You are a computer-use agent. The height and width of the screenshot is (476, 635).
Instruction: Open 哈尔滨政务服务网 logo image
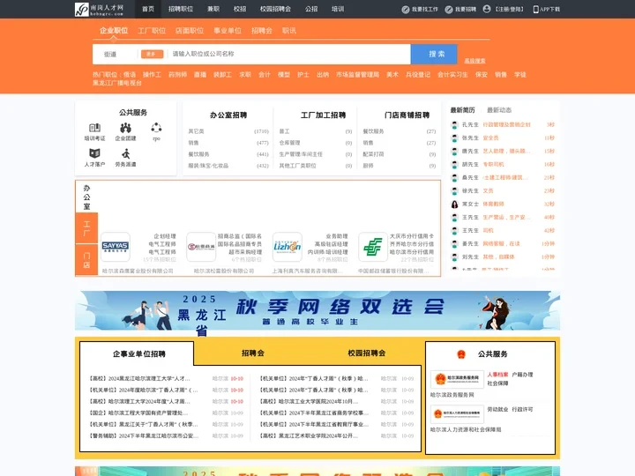[x=457, y=379]
